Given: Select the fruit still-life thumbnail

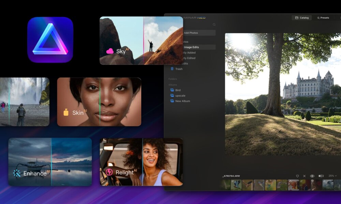Looking at the screenshot, I should pos(293,185).
